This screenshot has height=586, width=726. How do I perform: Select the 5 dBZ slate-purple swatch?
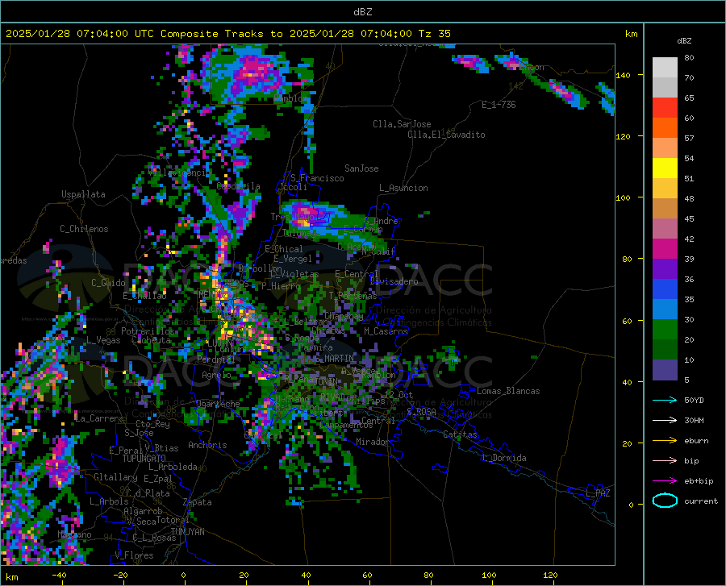pyautogui.click(x=665, y=369)
